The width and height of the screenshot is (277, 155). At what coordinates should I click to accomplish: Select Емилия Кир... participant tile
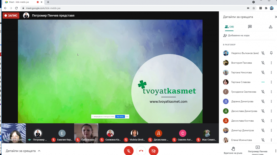pyautogui.click(x=62, y=133)
